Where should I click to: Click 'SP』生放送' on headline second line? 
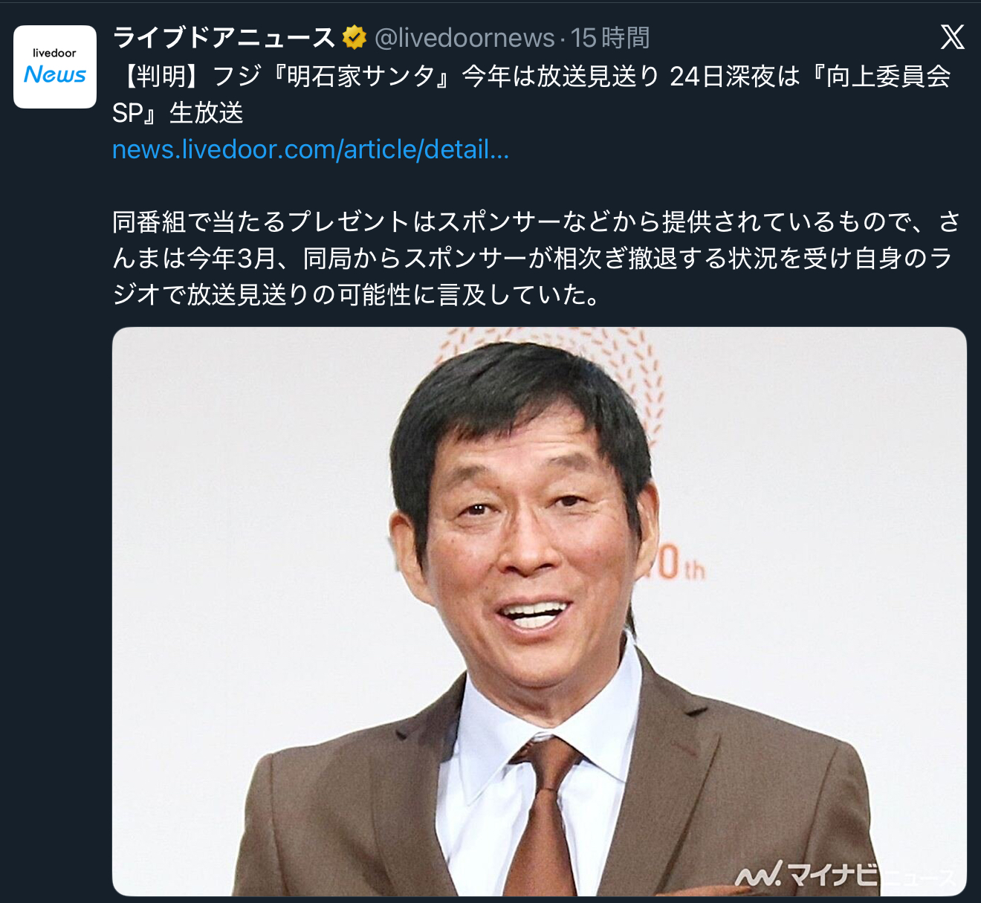pyautogui.click(x=178, y=113)
